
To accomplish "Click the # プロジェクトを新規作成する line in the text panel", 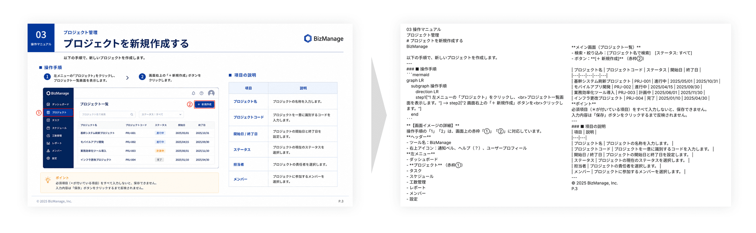I will [x=434, y=41].
